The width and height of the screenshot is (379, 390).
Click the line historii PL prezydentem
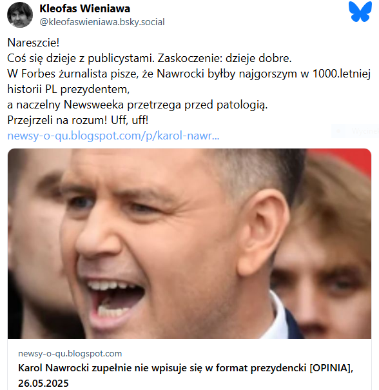tap(68, 90)
